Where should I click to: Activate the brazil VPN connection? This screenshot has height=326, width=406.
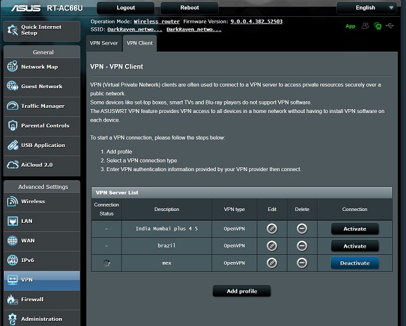[355, 246]
